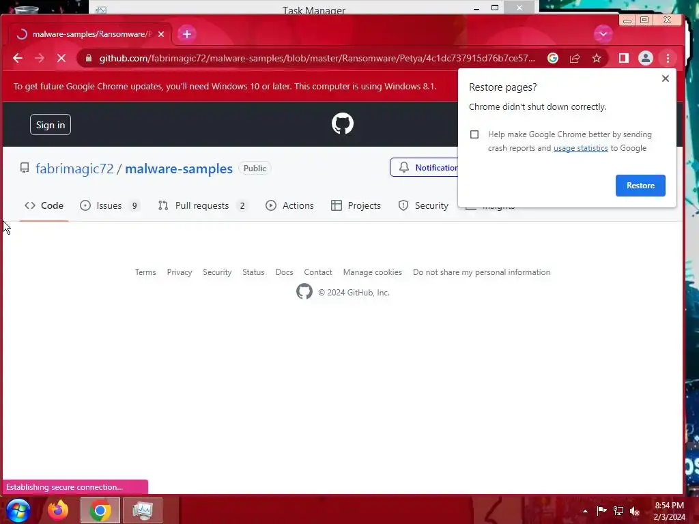Switch to the Issues tab
699x524 pixels.
[x=110, y=205]
